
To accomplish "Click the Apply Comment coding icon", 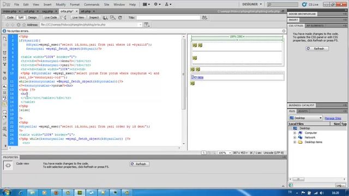I will point(5,112).
